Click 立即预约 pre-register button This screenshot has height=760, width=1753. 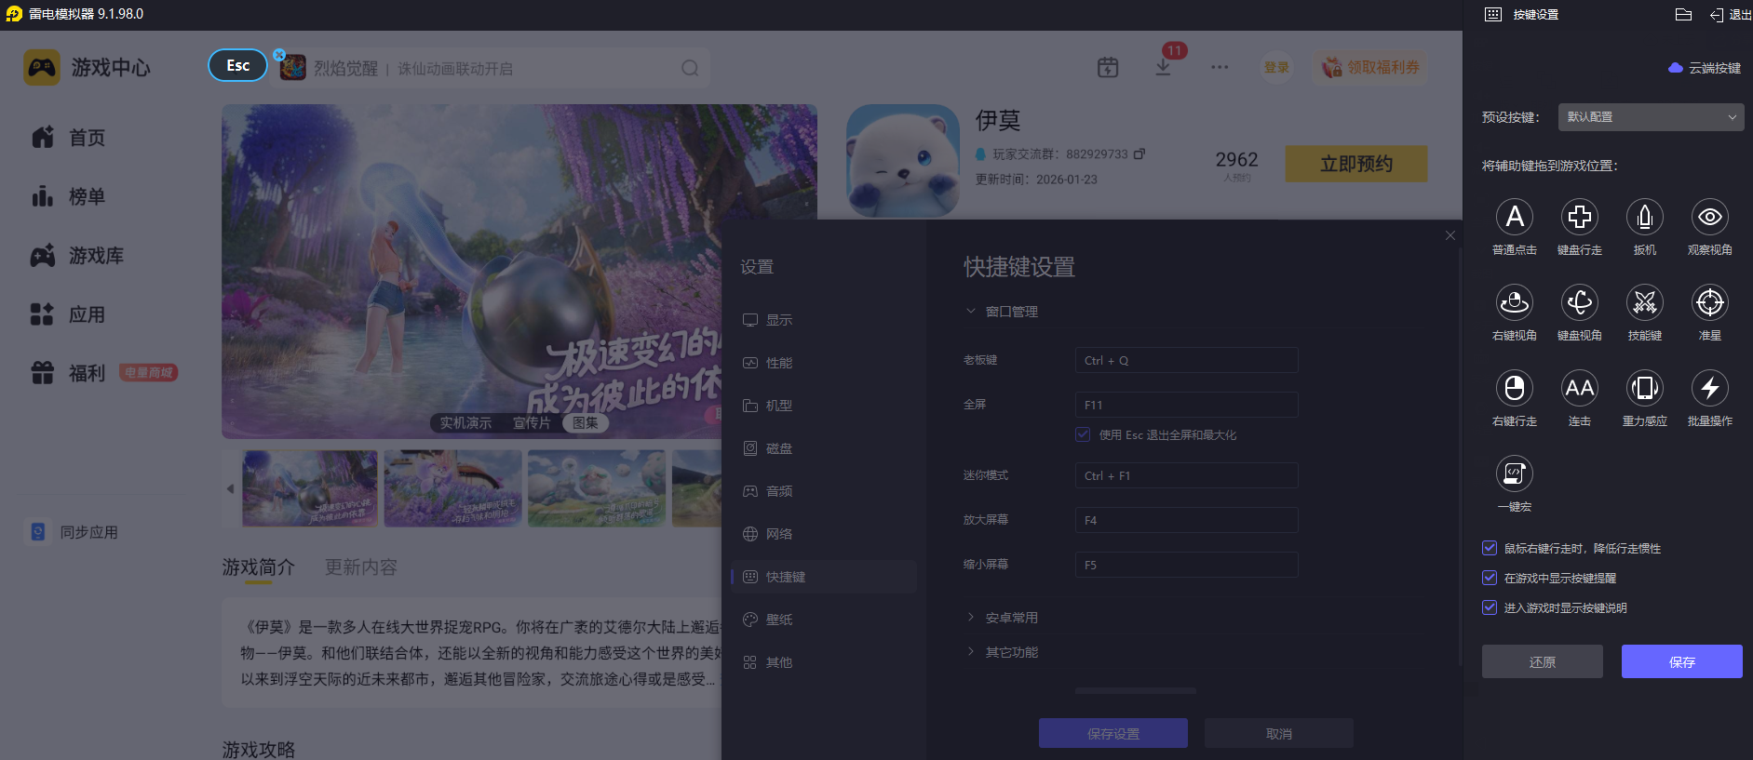(x=1356, y=164)
